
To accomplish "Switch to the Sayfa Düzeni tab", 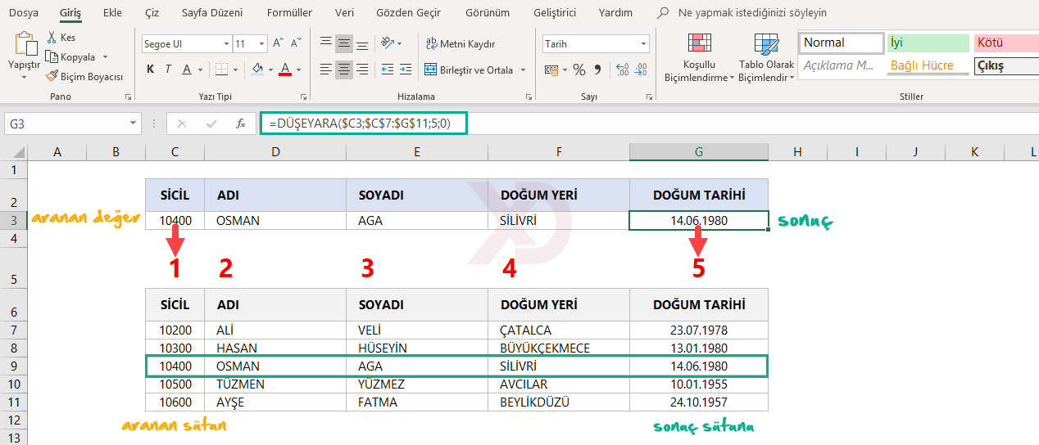I will [213, 13].
